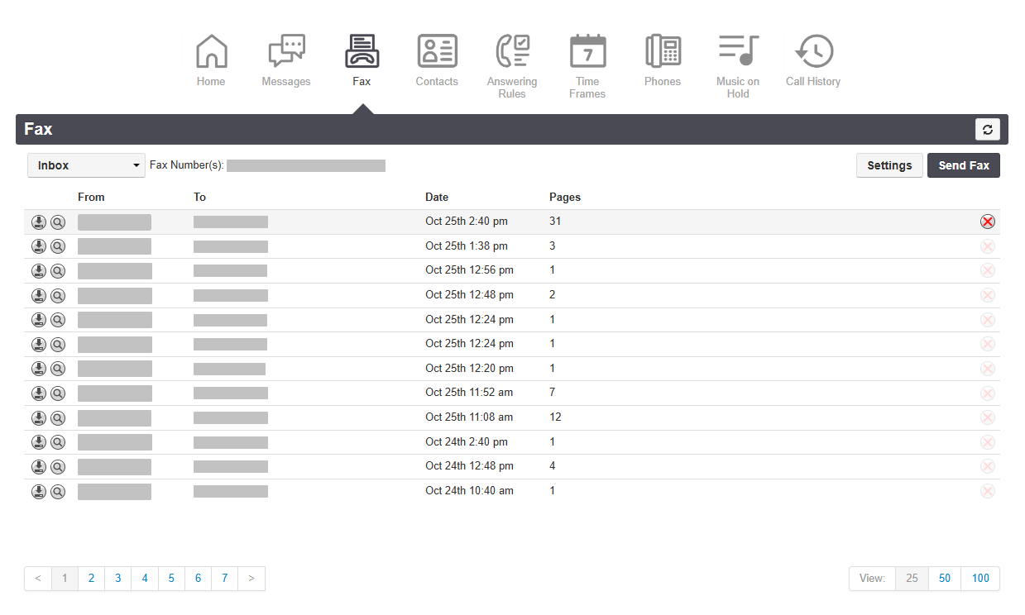Sort faxes by the Date column header
The width and height of the screenshot is (1025, 615).
pos(437,197)
